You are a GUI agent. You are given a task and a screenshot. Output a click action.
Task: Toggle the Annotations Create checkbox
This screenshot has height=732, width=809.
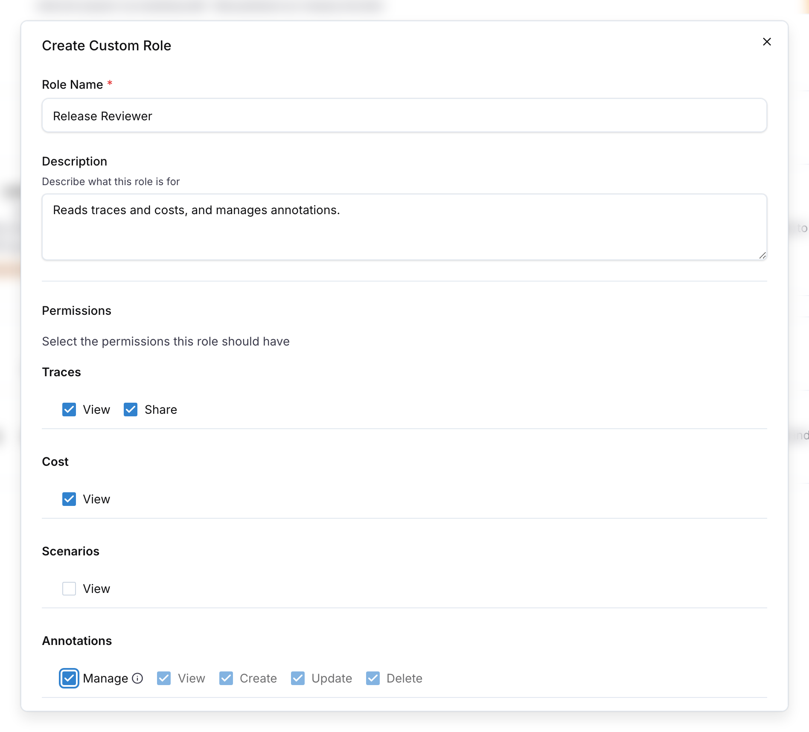click(x=226, y=678)
